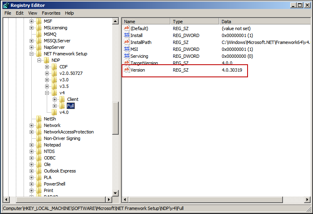Click the folder icon for ODBC
Viewport: 313px width, 214px height.
tap(39, 158)
